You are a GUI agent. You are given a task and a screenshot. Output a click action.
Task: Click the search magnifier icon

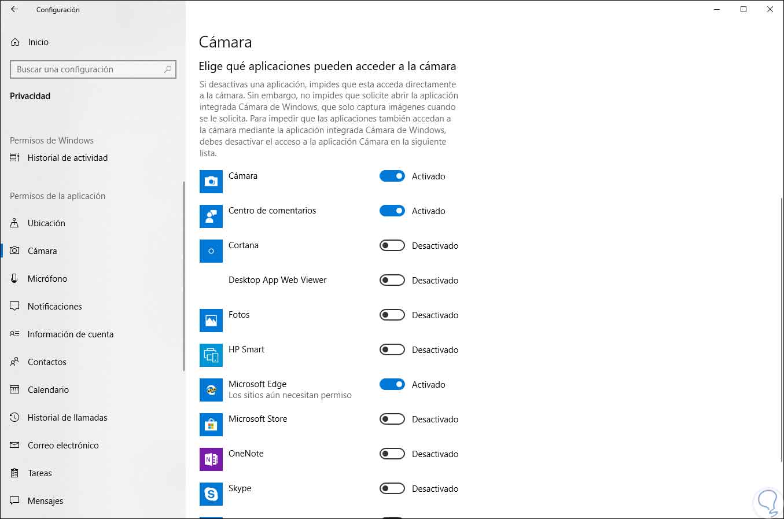coord(168,69)
